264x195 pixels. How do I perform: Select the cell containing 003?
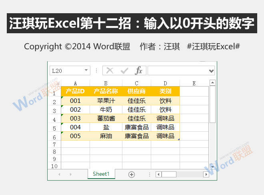75,119
